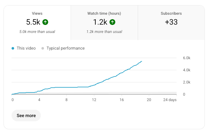Click the blue This video legend dot
The image size is (210, 135).
(x=13, y=48)
